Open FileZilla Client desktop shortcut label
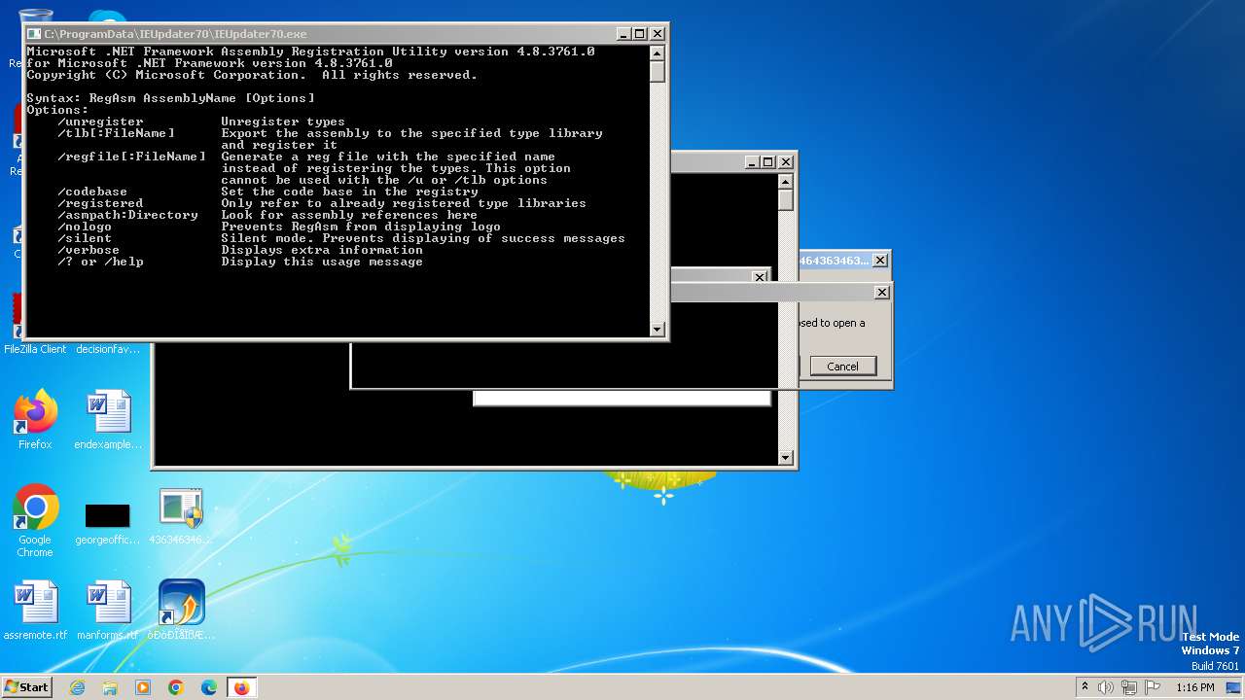This screenshot has width=1245, height=700. click(x=35, y=349)
